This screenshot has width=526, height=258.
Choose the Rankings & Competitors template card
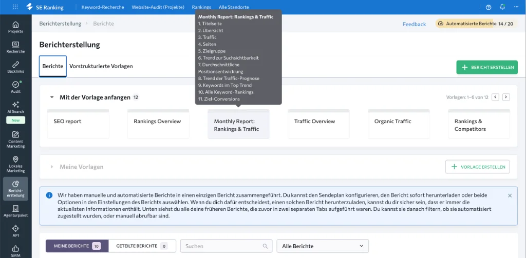click(x=479, y=124)
